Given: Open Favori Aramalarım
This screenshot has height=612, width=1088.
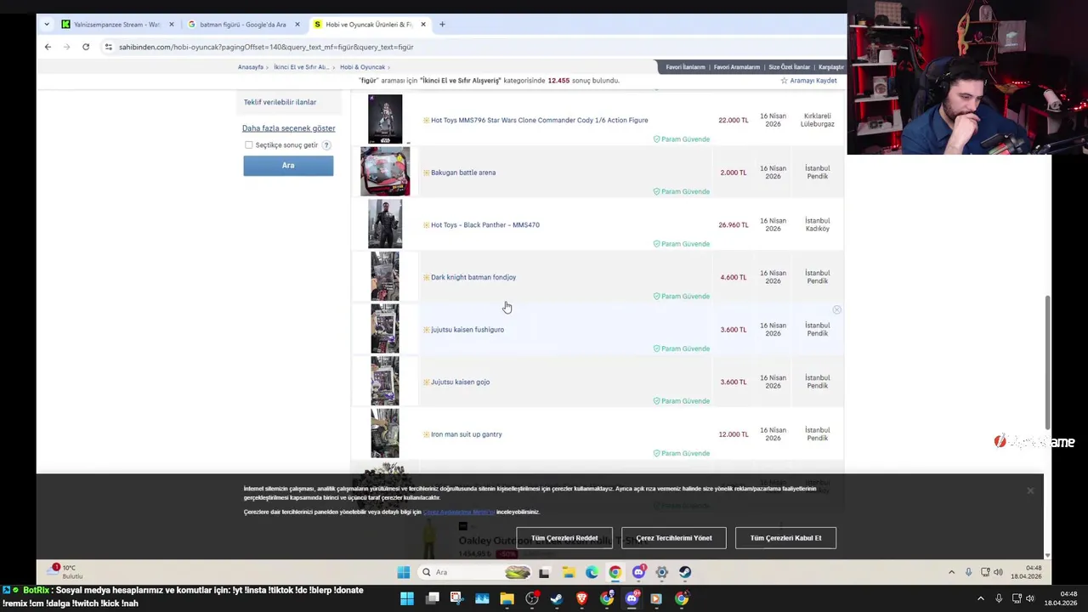Looking at the screenshot, I should 736,67.
